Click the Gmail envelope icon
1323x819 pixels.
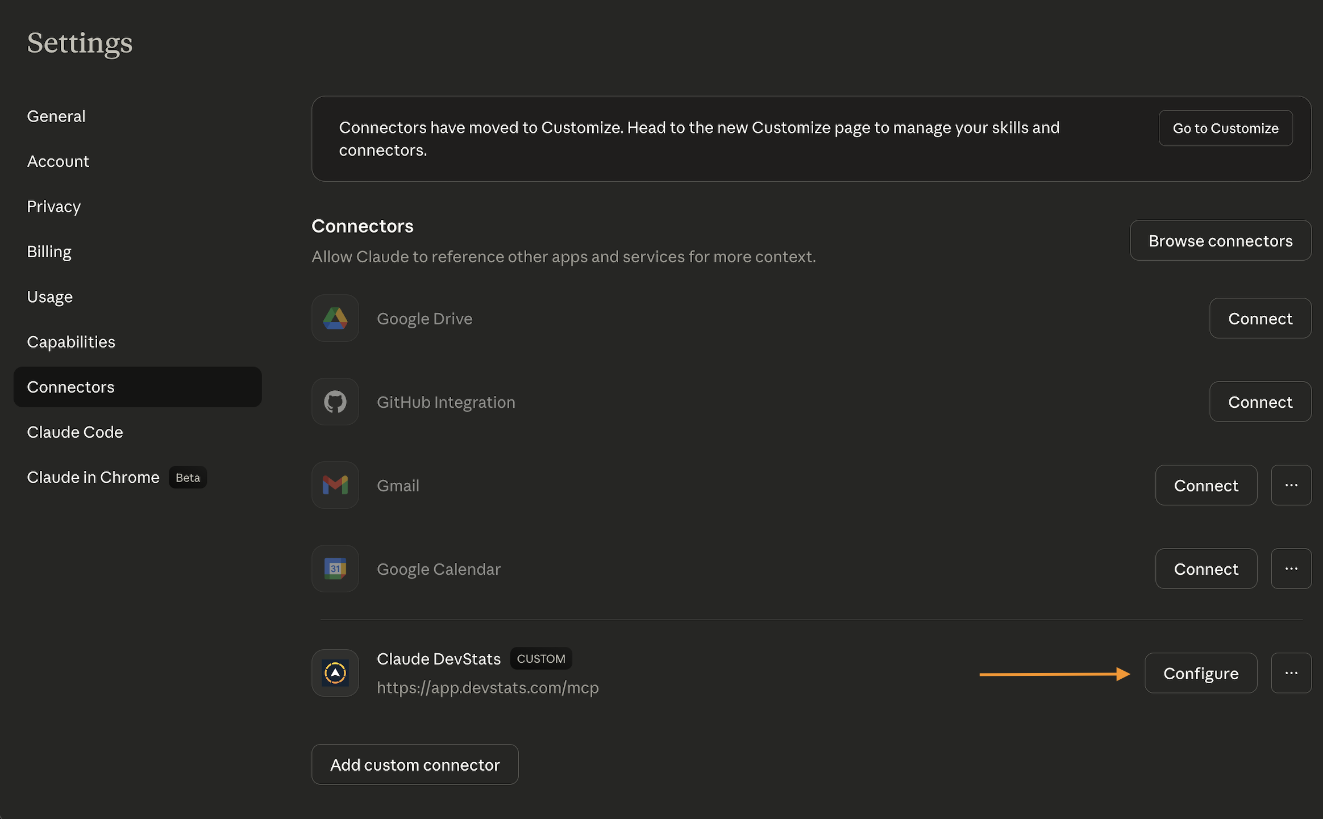coord(335,485)
